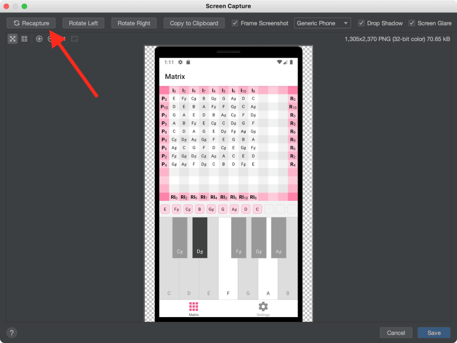Click Copy to Clipboard

[194, 23]
